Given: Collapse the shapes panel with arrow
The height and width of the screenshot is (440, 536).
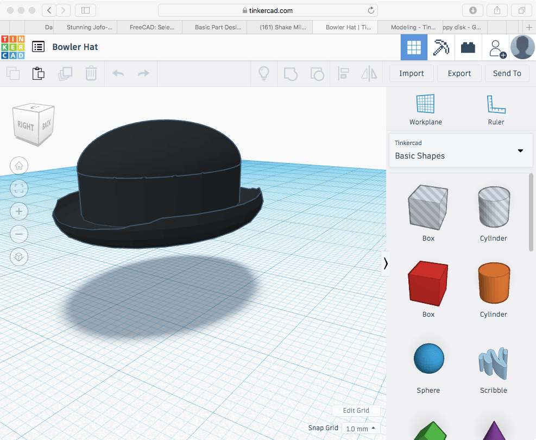Looking at the screenshot, I should [x=386, y=263].
